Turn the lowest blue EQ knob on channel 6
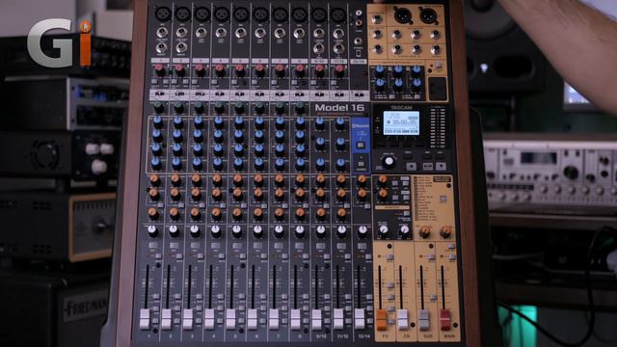Screen dimensions: 617x347 pyautogui.click(x=259, y=163)
